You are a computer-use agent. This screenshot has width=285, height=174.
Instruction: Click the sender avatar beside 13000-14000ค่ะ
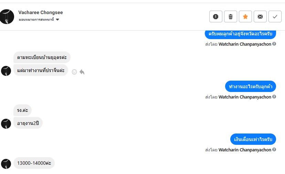tap(6, 164)
